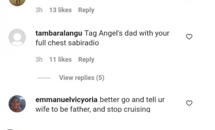Click the dash line beside View replies

[x=44, y=78]
